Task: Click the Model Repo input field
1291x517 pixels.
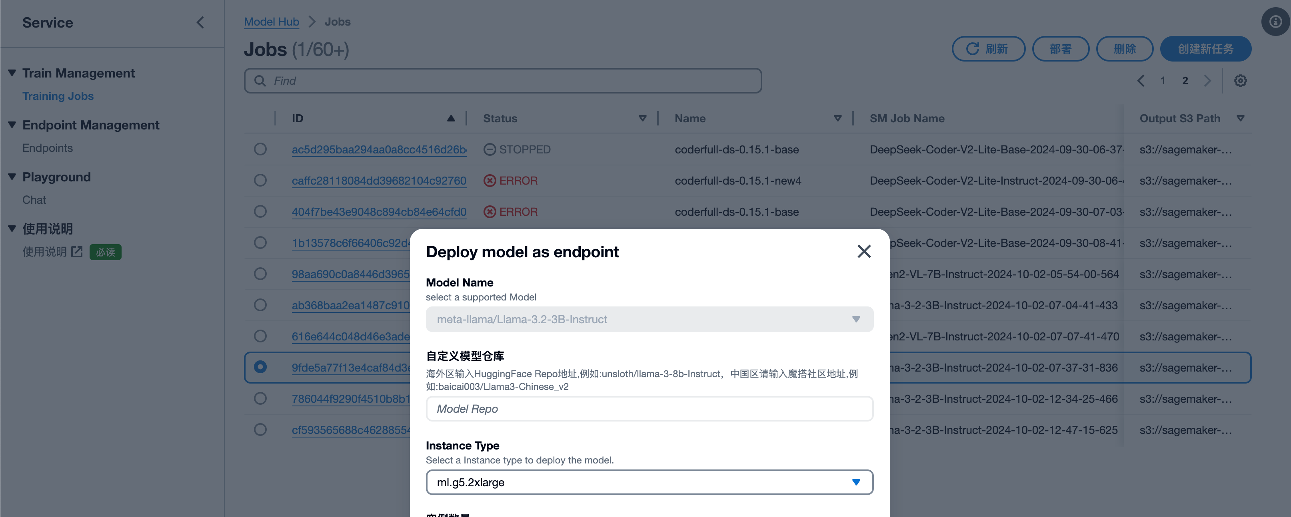Action: click(649, 409)
